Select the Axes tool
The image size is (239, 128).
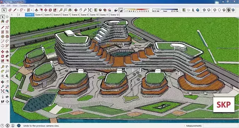coord(2,76)
